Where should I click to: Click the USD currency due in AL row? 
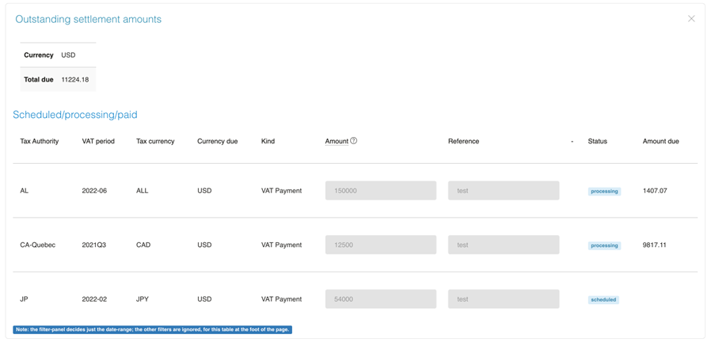point(204,191)
